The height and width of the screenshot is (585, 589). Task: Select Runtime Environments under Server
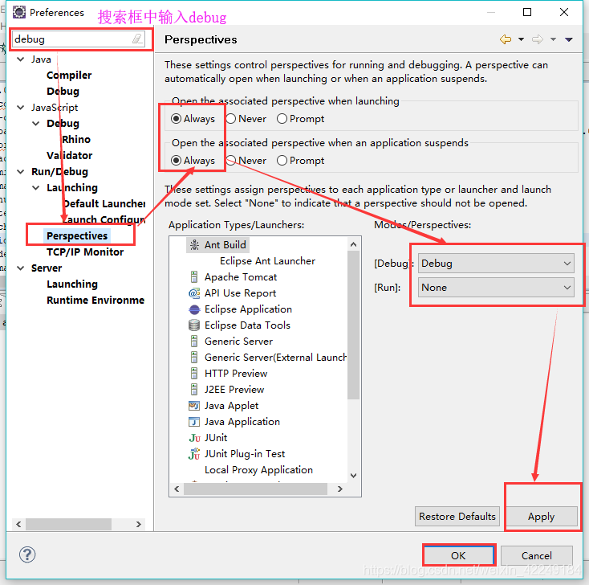[x=95, y=301]
